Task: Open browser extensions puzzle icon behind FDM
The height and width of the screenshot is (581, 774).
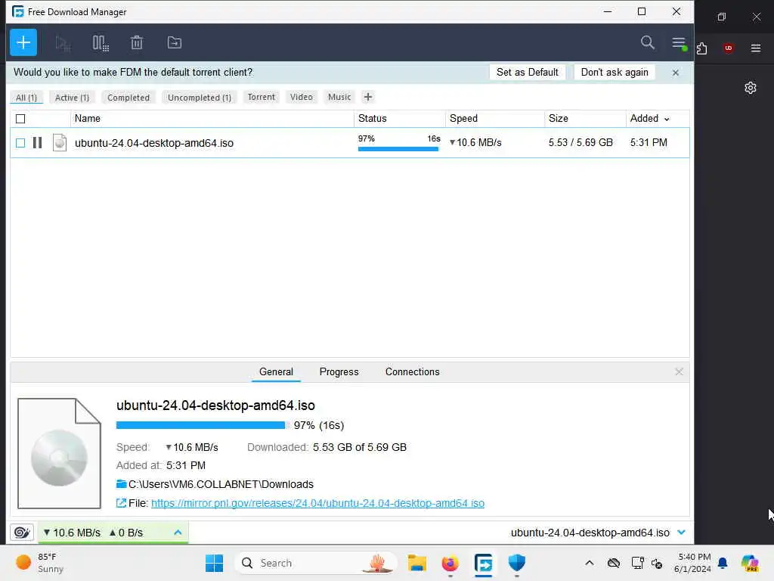Action: point(702,48)
